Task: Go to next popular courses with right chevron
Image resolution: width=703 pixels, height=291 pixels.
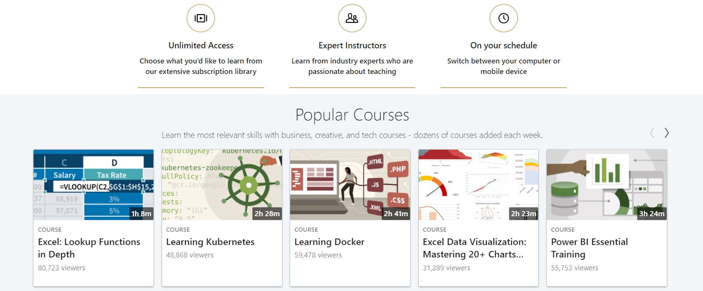Action: [x=667, y=133]
